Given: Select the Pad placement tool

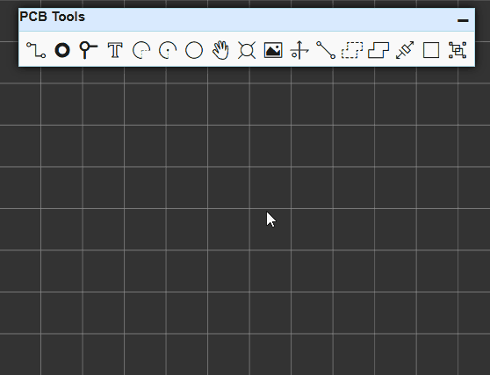Looking at the screenshot, I should [62, 50].
